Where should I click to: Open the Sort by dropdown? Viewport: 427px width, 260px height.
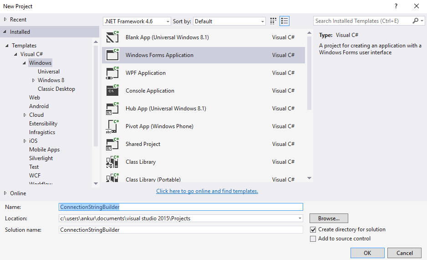click(229, 21)
